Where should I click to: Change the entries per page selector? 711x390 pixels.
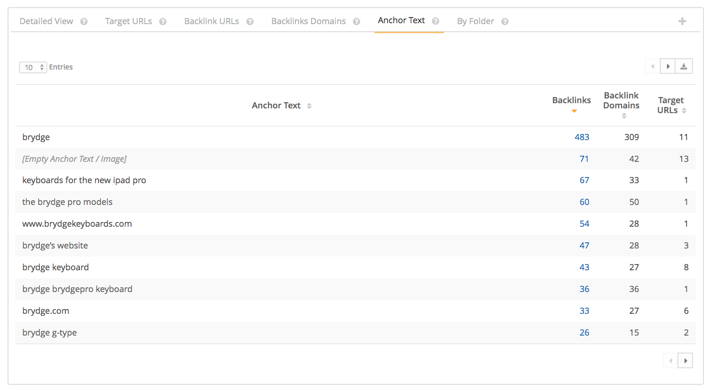[x=33, y=67]
